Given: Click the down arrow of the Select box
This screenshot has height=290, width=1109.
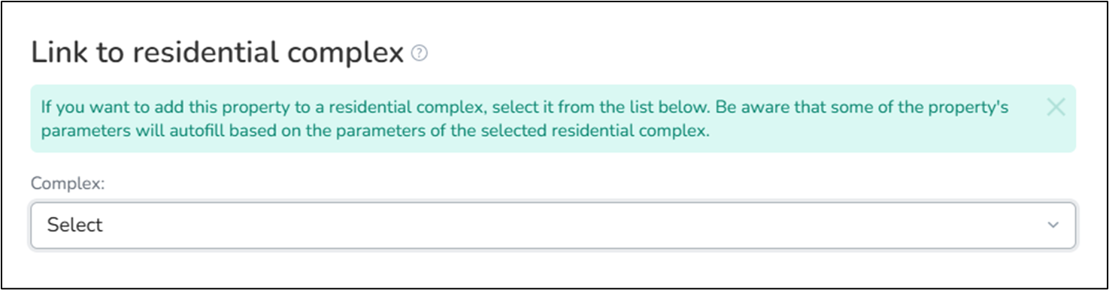Looking at the screenshot, I should pos(1053,225).
